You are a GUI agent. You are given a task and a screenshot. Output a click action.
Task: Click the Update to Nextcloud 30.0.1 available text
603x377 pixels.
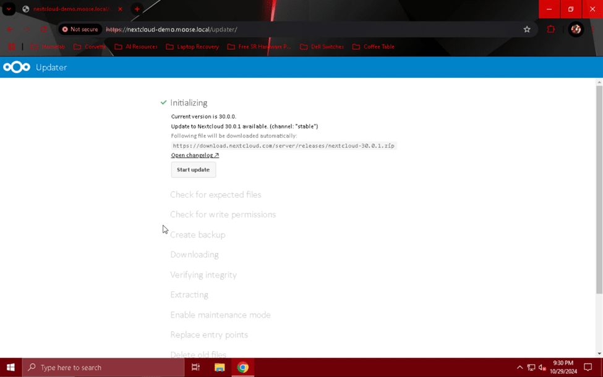[x=244, y=127]
